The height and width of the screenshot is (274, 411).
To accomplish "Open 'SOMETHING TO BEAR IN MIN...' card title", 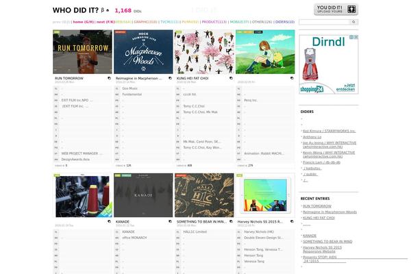I will pos(201,222).
